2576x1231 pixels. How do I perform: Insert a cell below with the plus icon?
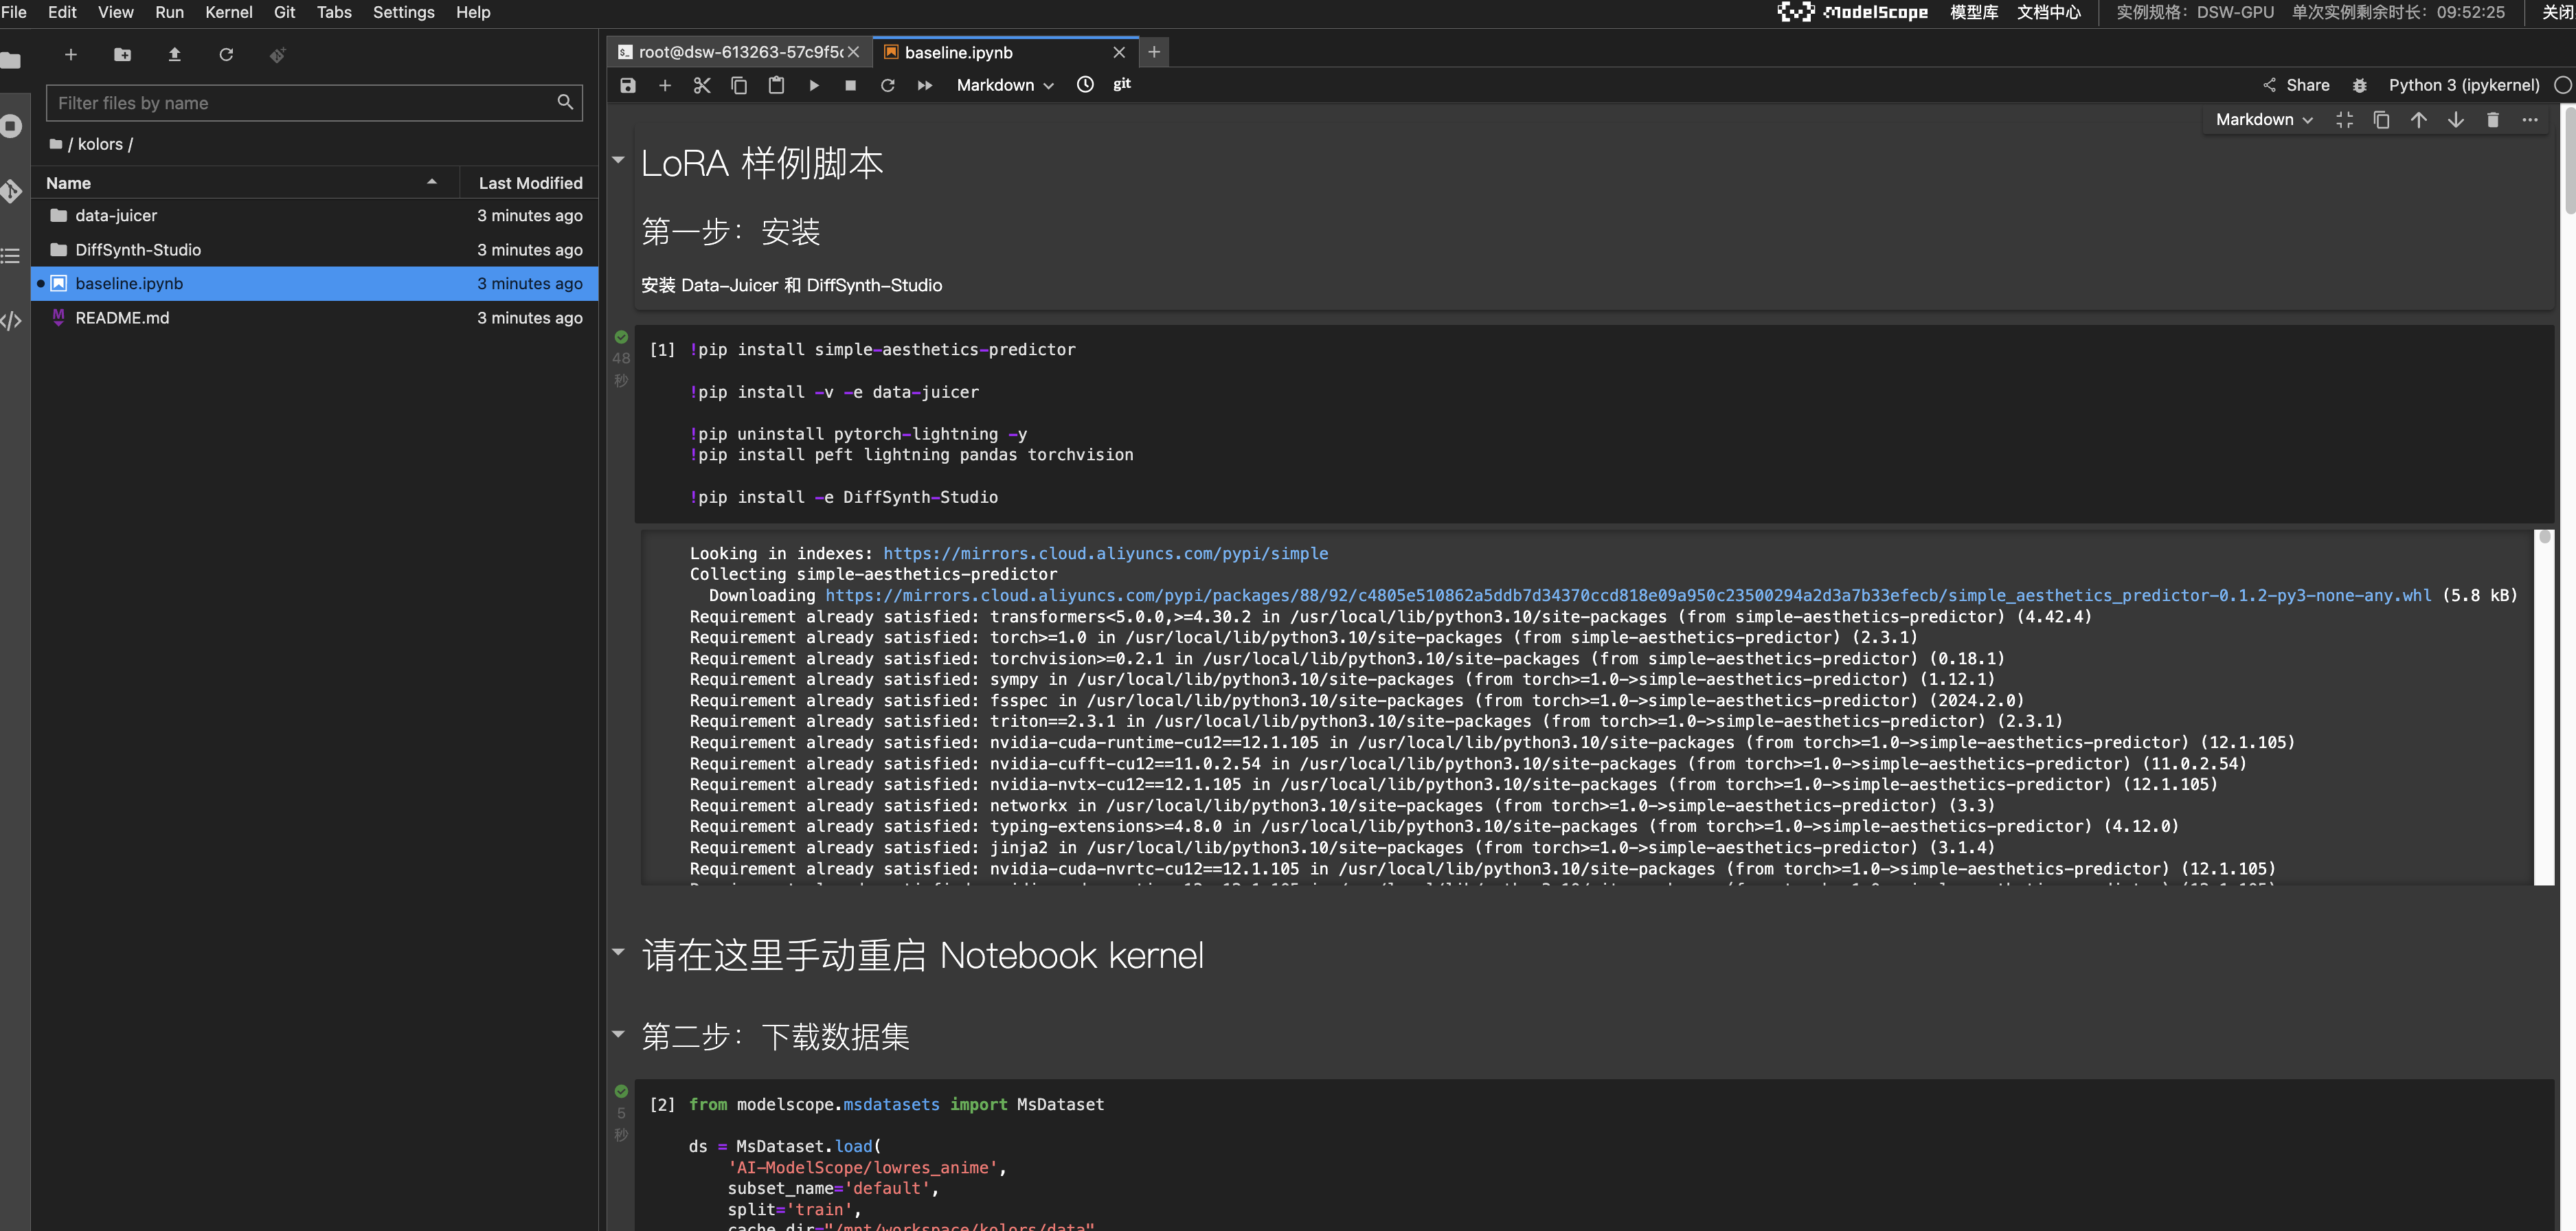click(665, 85)
